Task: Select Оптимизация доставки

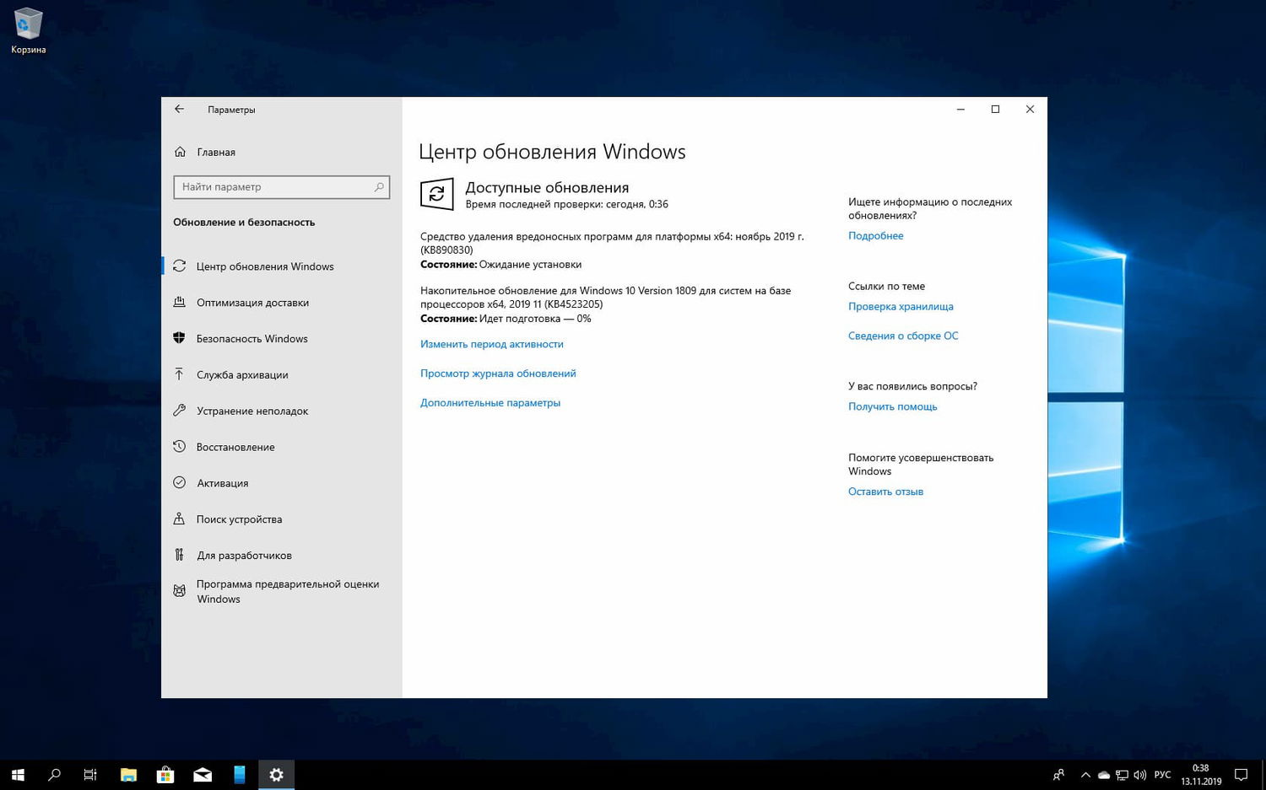Action: tap(252, 302)
